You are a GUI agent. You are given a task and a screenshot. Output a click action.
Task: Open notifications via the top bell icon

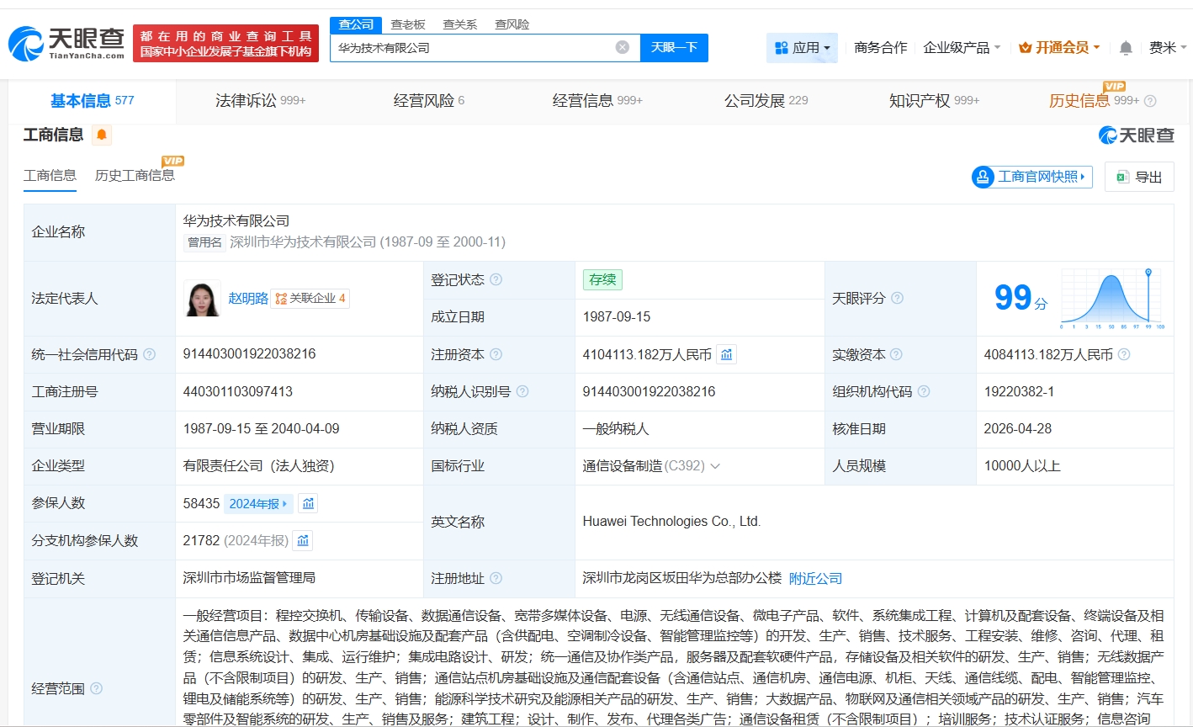(x=1126, y=48)
